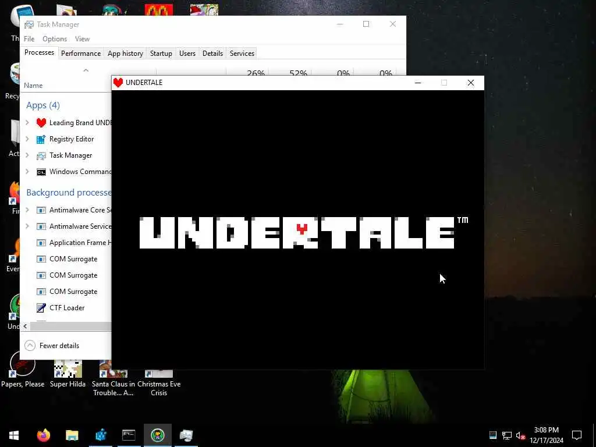Switch to the Startup tab
Viewport: 596px width, 447px height.
tap(161, 54)
